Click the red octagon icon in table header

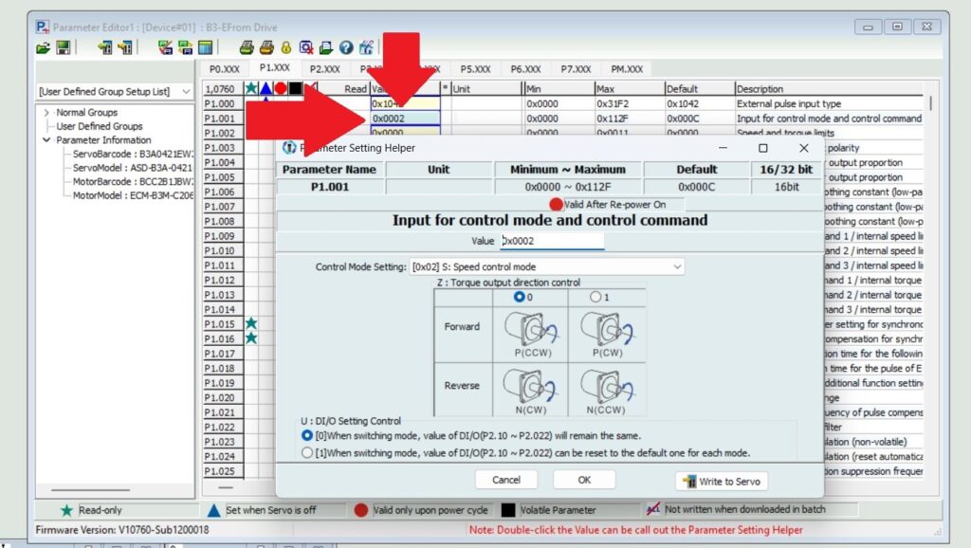281,88
